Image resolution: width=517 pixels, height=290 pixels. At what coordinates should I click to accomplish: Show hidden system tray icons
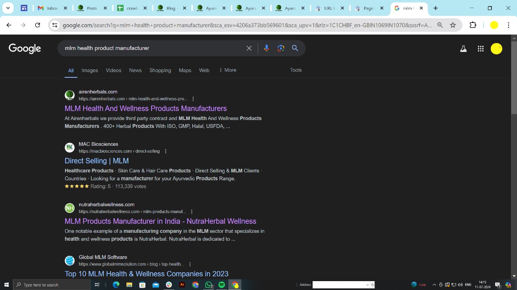click(x=434, y=285)
